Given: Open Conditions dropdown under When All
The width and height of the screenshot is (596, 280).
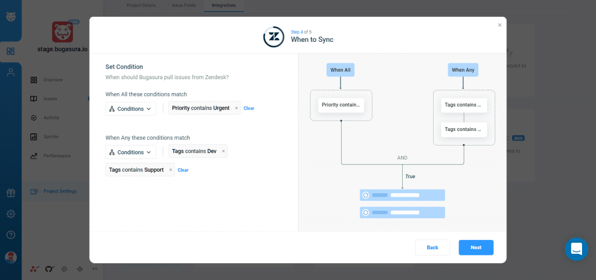Looking at the screenshot, I should [131, 109].
